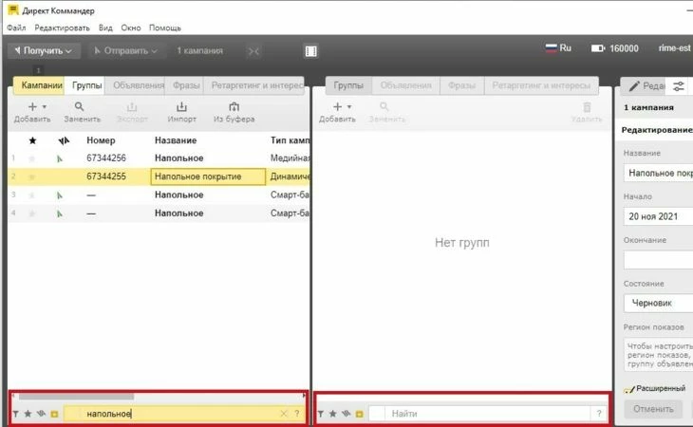The image size is (693, 427).
Task: Toggle star on row 4 campaign
Action: pos(32,213)
